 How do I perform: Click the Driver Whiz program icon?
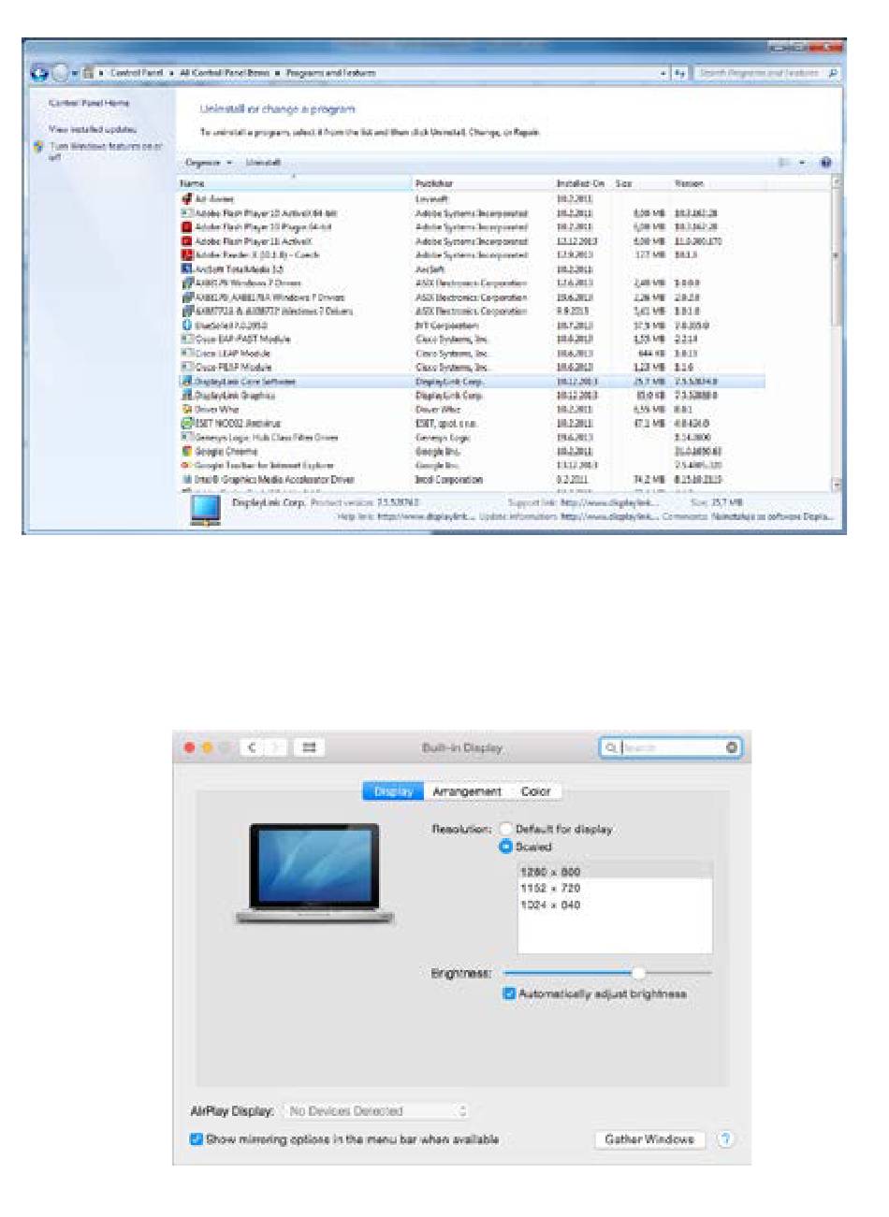click(x=187, y=409)
